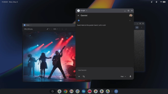The image size is (168, 94).
Task: Click the cursor icon in the top status bar
Action: point(152,2)
